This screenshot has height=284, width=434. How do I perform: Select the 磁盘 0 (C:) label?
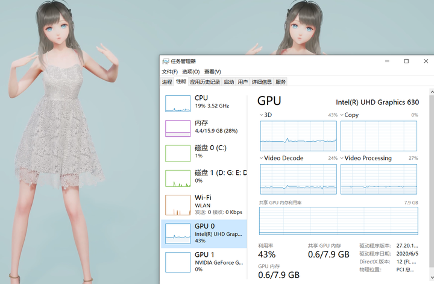tap(210, 148)
